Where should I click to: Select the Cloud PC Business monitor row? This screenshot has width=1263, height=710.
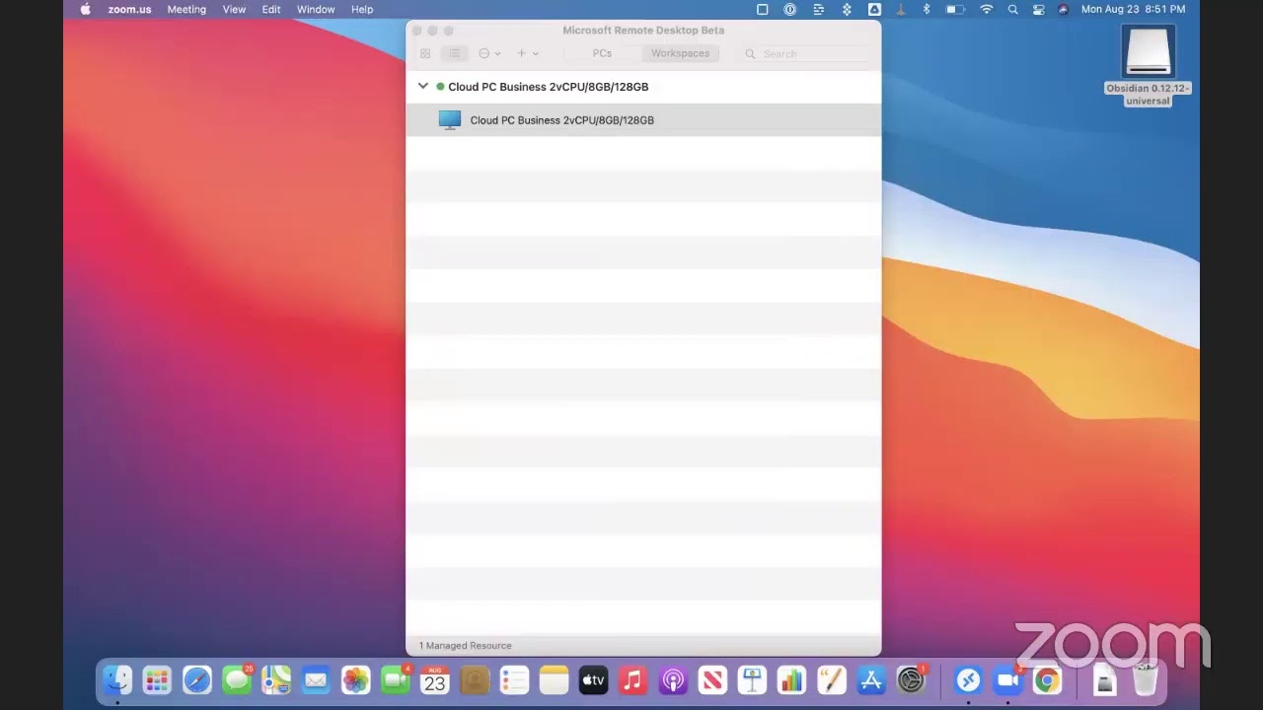[643, 120]
